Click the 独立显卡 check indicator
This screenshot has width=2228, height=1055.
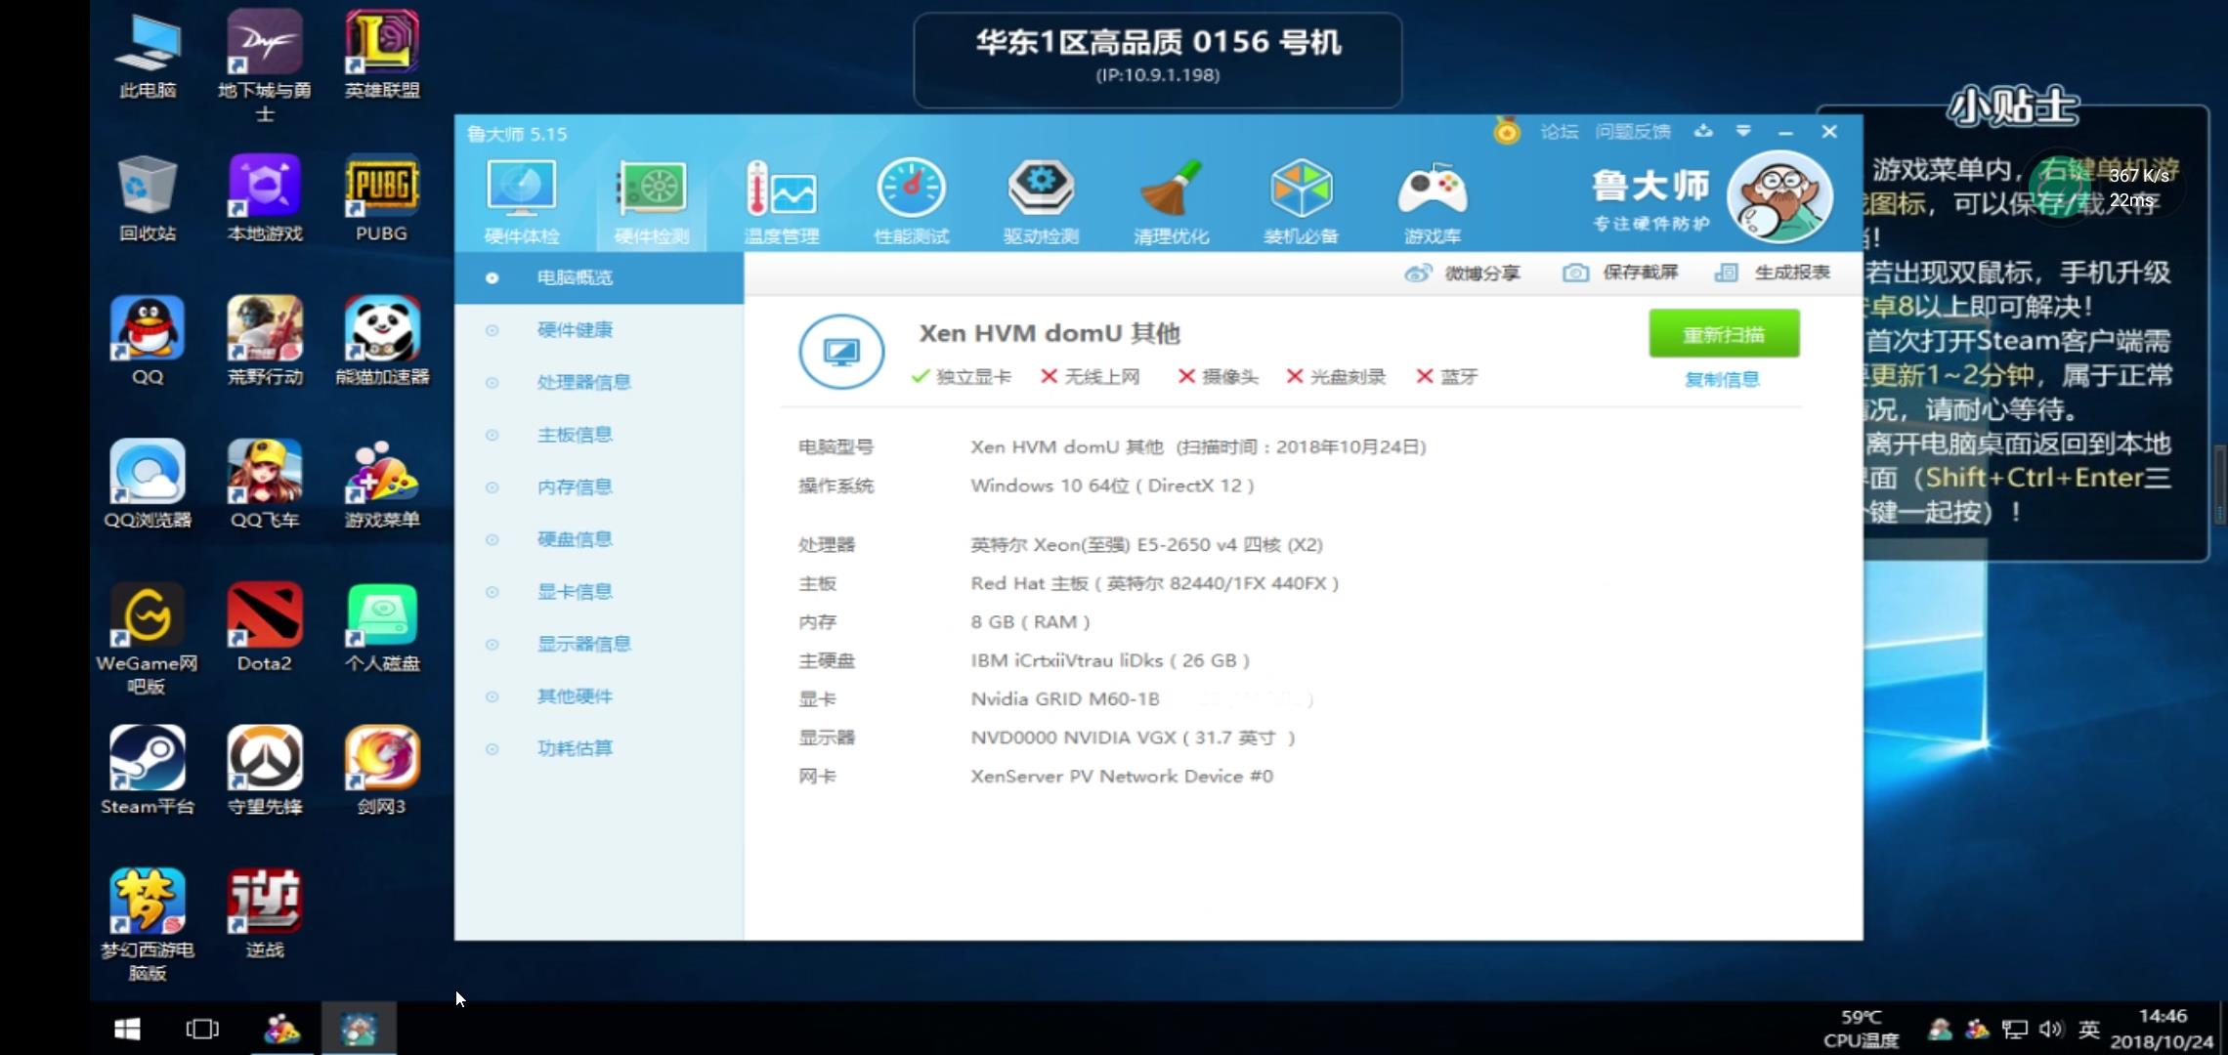961,377
